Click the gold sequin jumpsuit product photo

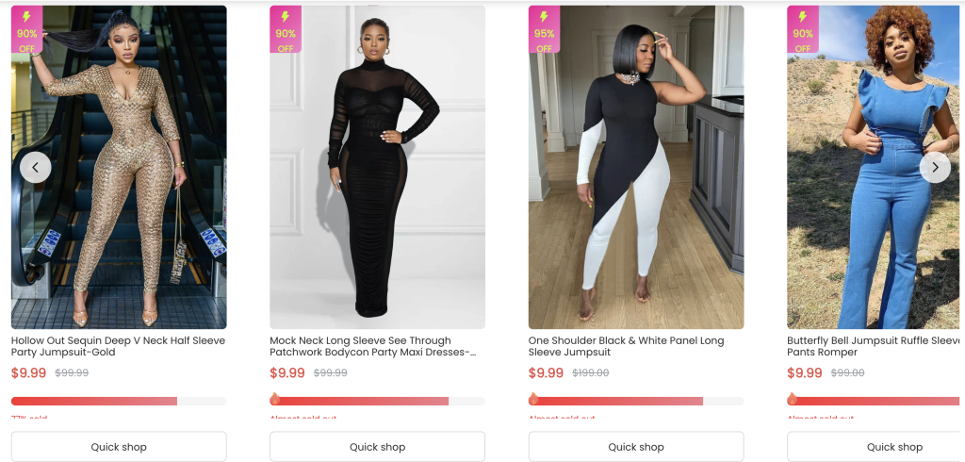pos(119,189)
